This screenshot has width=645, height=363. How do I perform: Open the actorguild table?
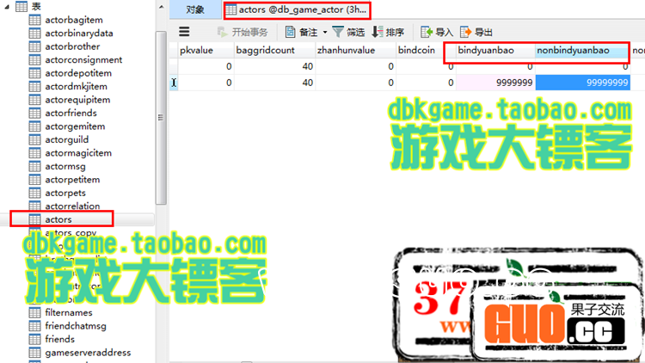coord(66,139)
